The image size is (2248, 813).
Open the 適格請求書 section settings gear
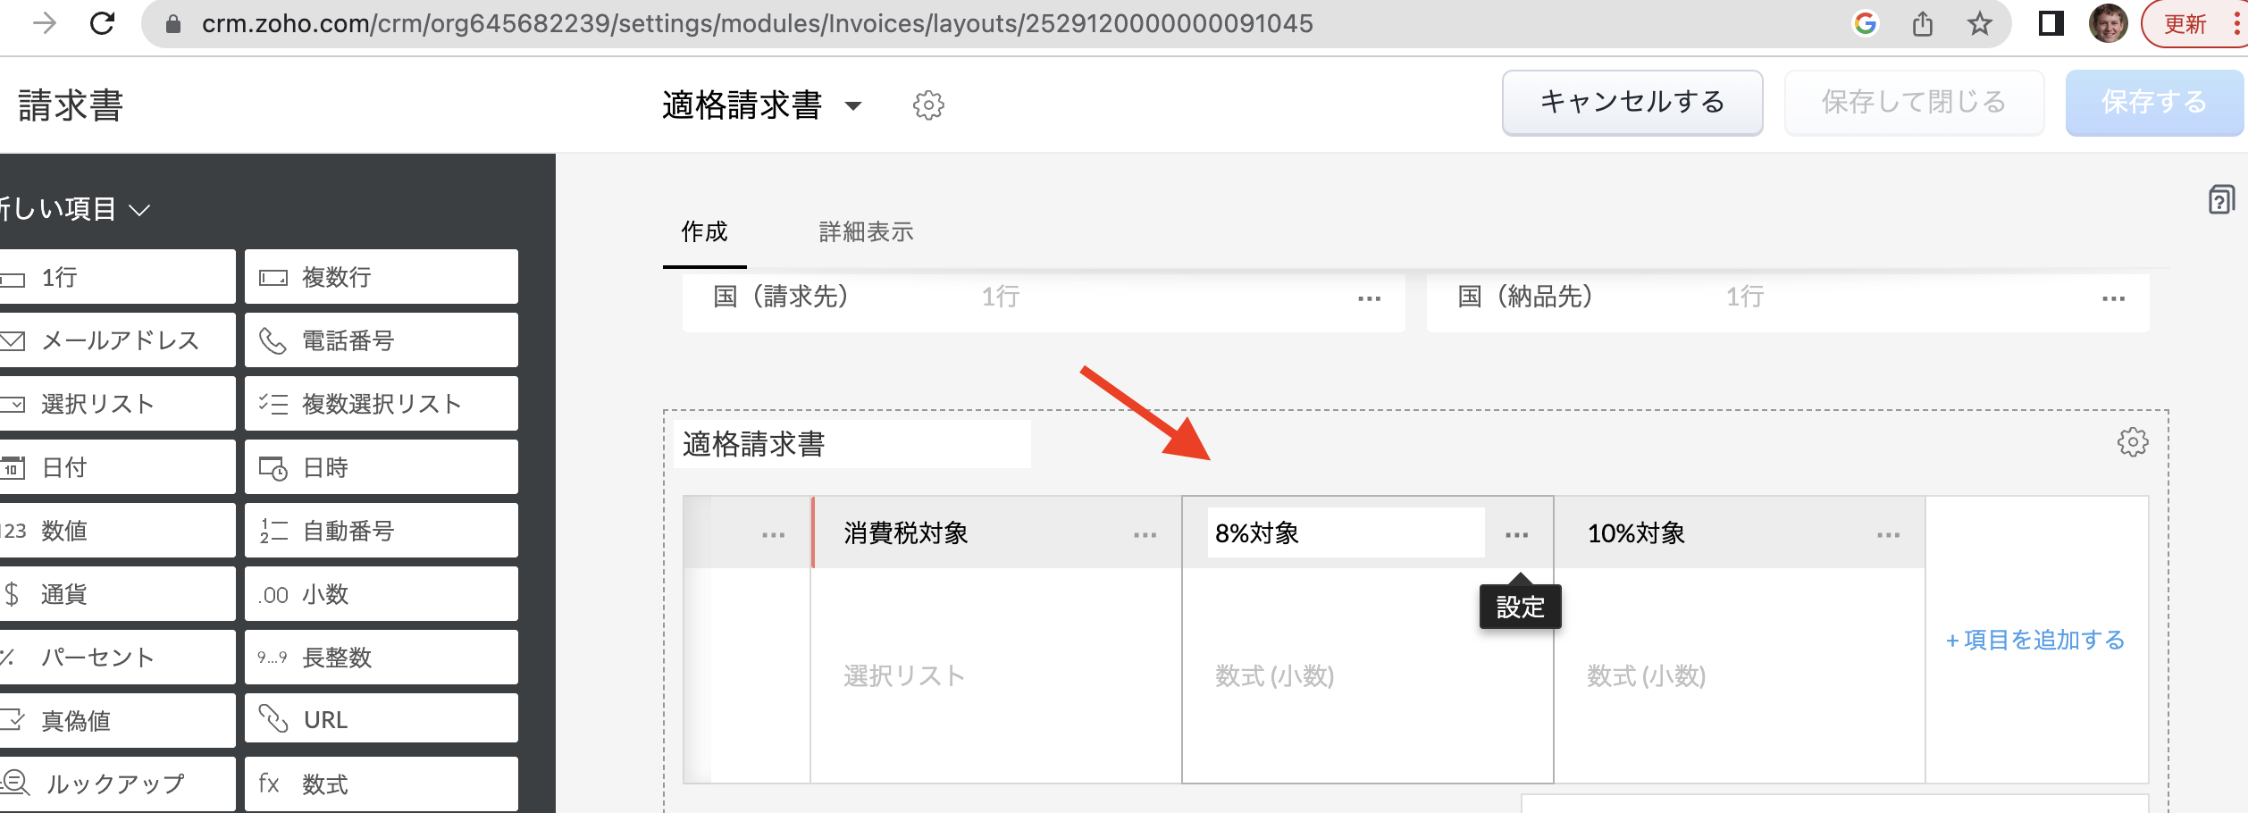[x=2132, y=442]
